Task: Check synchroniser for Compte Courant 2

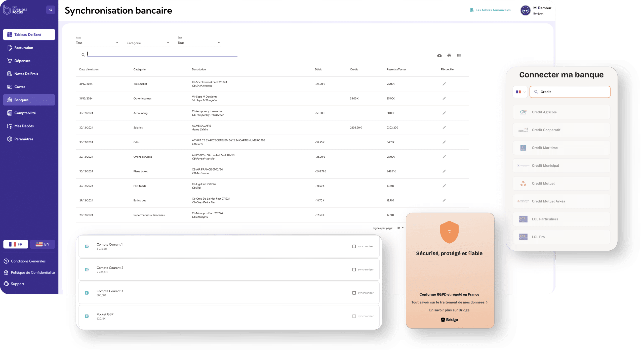Action: coord(354,270)
